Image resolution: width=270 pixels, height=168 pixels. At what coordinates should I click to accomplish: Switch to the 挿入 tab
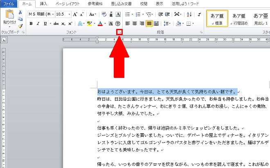(43, 4)
